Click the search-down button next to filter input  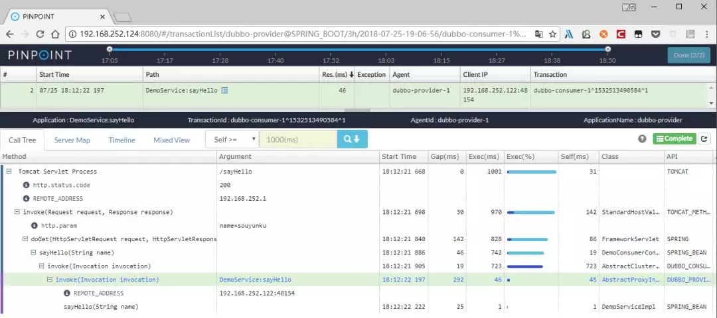pos(352,139)
